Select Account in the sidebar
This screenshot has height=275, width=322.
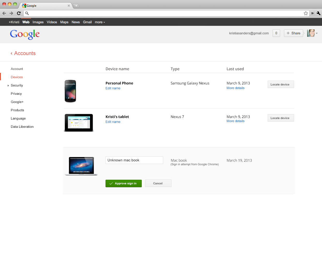tap(17, 69)
